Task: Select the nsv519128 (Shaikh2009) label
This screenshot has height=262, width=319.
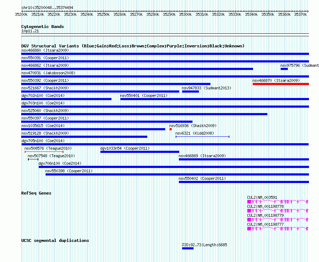Action: [45, 133]
